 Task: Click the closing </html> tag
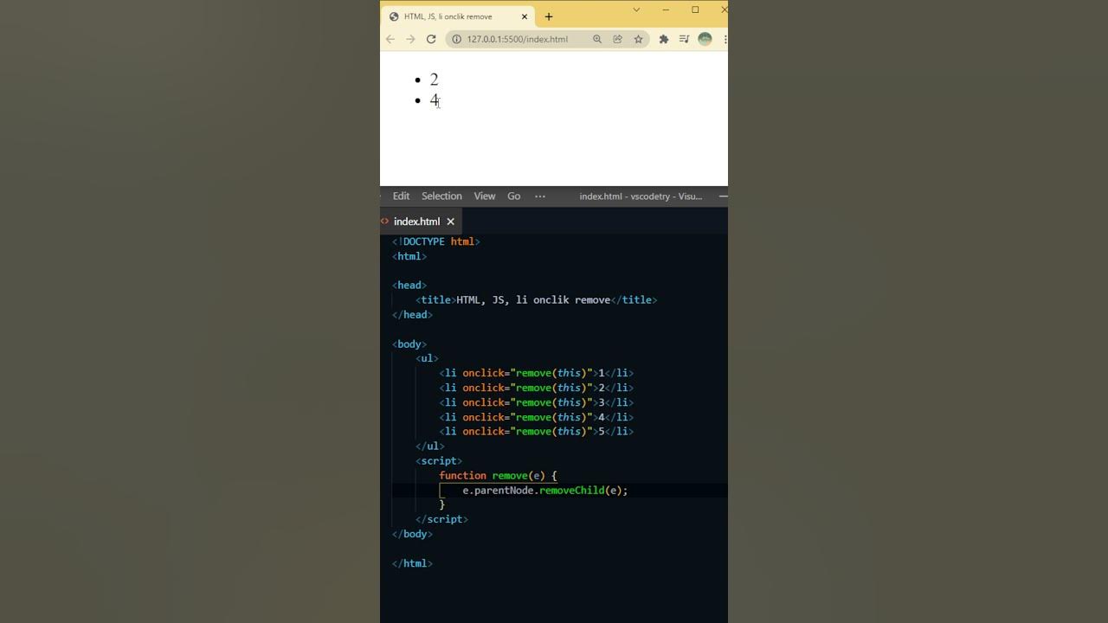(x=412, y=563)
